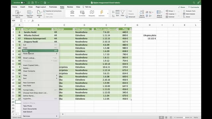Image resolution: width=212 pixels, height=119 pixels.
Task: Click the Name Box showing A24
Action: (16, 20)
